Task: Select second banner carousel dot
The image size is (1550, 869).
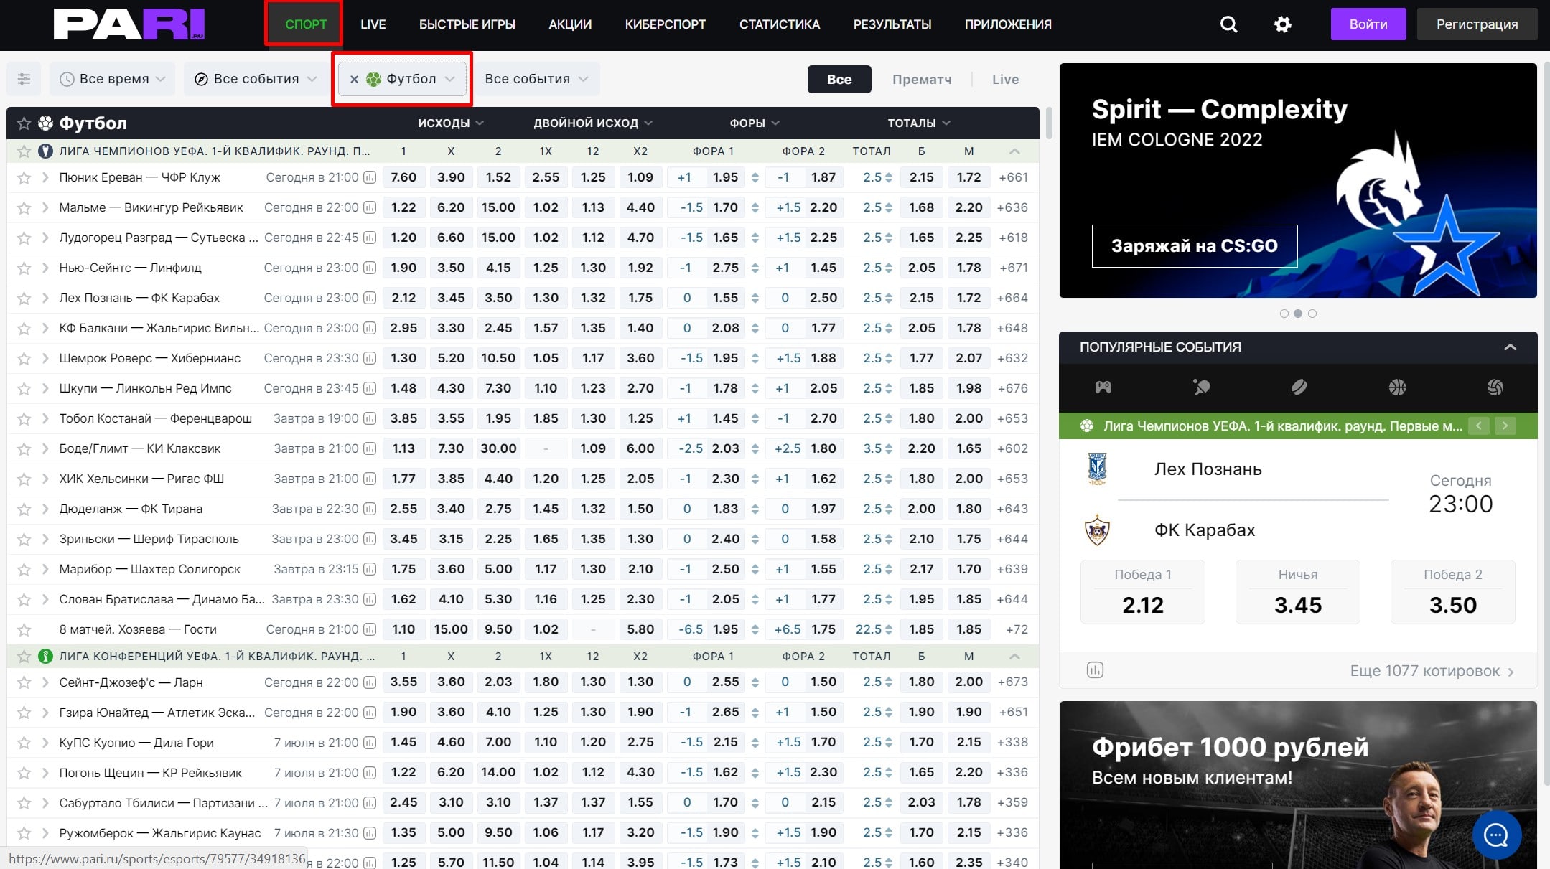Action: (x=1297, y=314)
